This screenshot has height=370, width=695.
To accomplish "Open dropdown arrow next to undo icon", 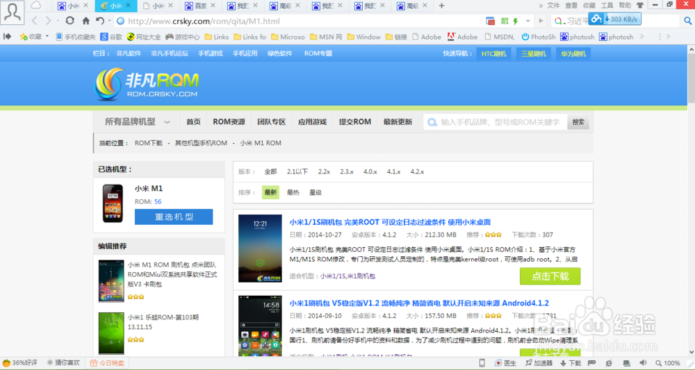I will [x=109, y=21].
